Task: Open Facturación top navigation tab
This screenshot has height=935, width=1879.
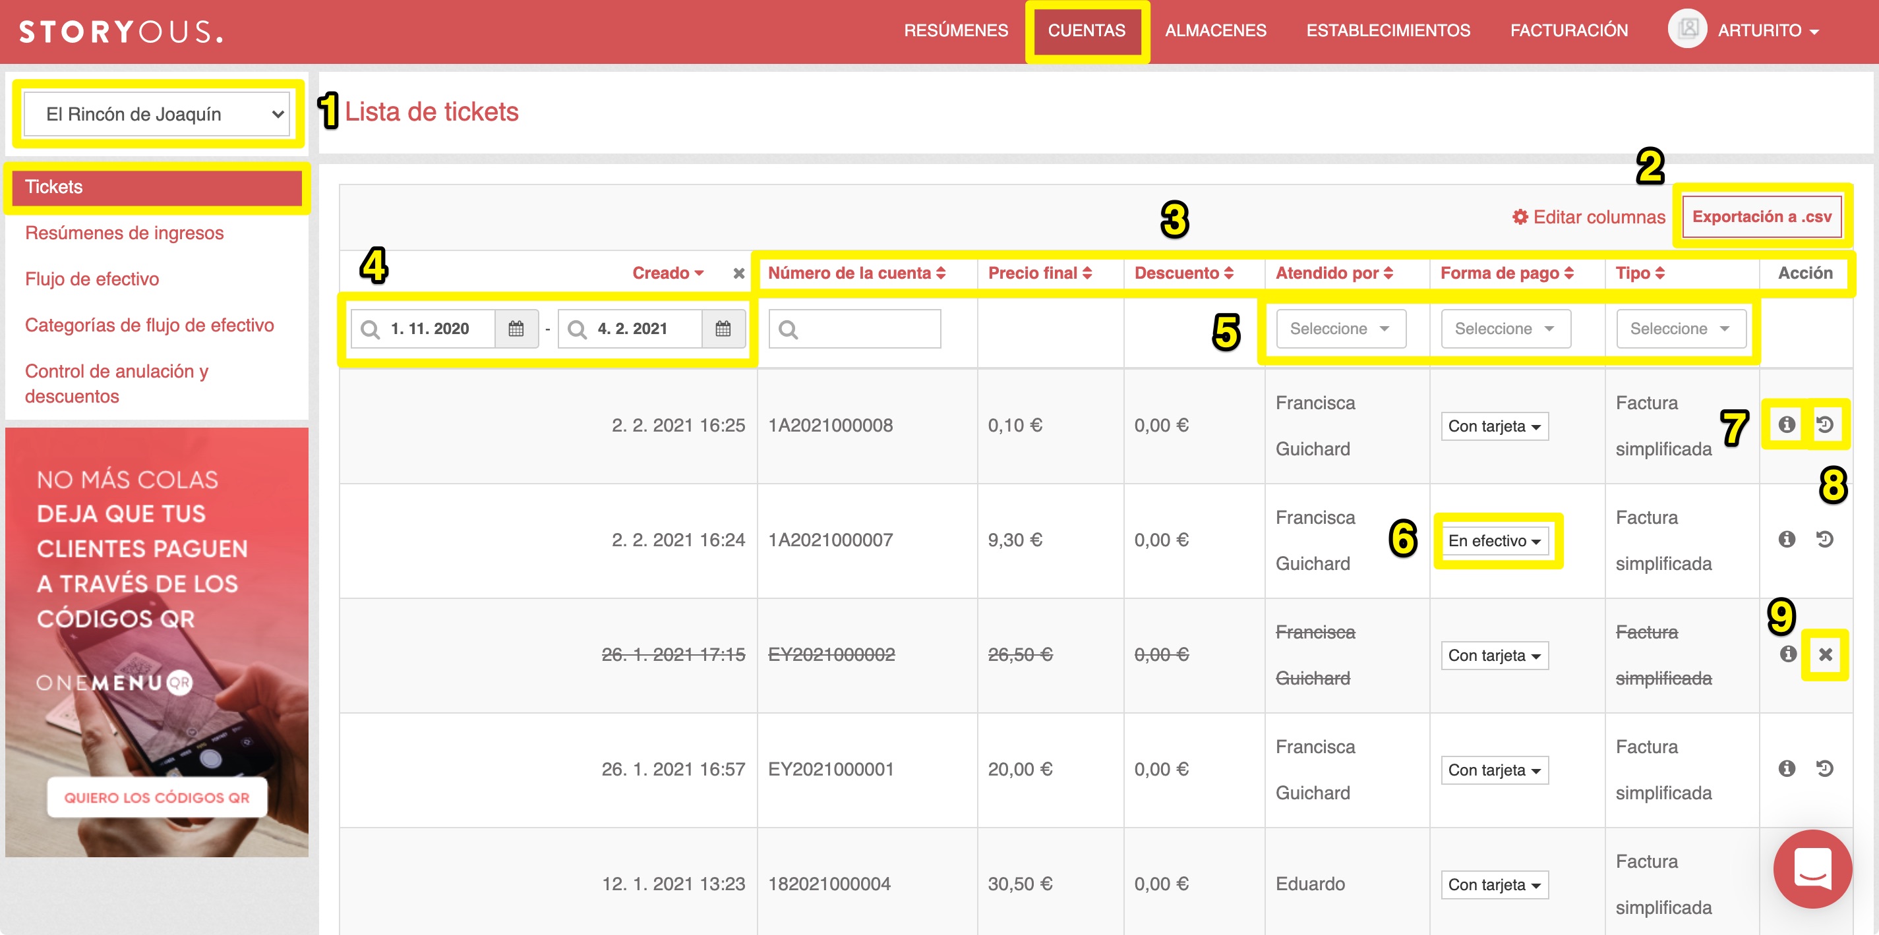Action: [x=1569, y=30]
